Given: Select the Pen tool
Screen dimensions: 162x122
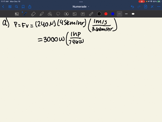Looking at the screenshot, I should [x=25, y=14].
